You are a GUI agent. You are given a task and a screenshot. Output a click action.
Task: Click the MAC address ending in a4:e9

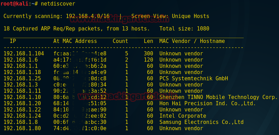pyautogui.click(x=80, y=72)
